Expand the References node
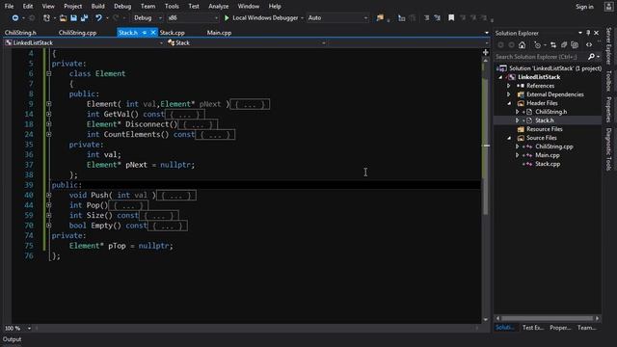Viewport: 617px width, 347px height. point(509,86)
